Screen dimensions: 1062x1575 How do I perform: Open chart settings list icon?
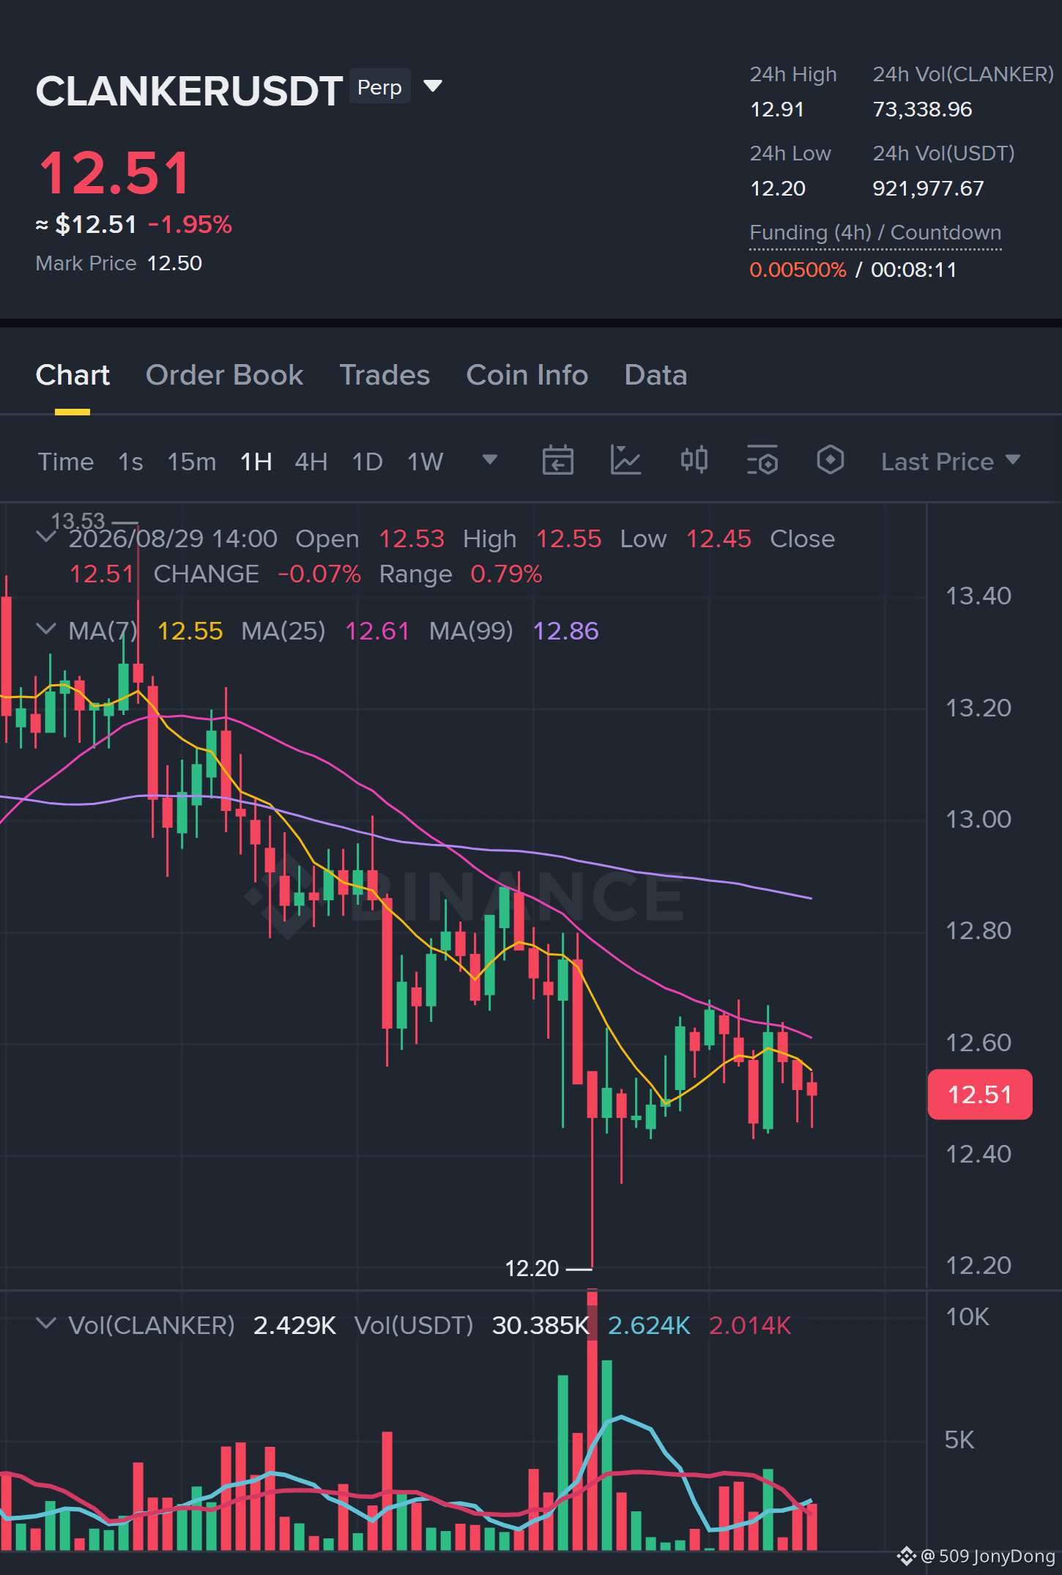762,461
